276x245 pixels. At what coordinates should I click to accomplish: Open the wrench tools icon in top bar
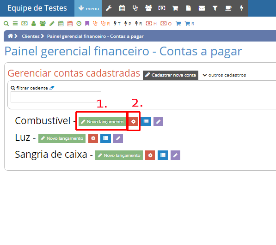coord(109,8)
